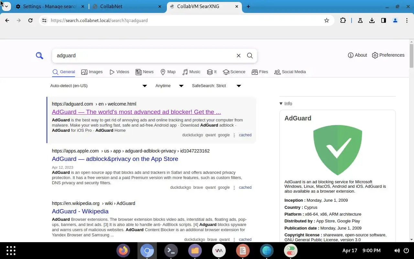414x259 pixels.
Task: Switch to the It category tab
Action: coord(212,72)
